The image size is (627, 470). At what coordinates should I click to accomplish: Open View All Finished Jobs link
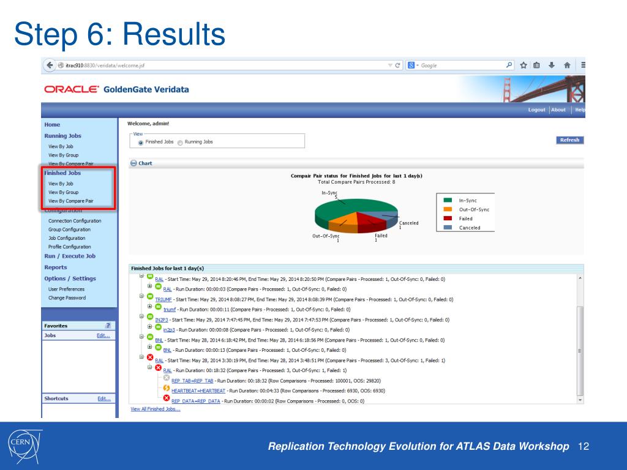point(156,409)
